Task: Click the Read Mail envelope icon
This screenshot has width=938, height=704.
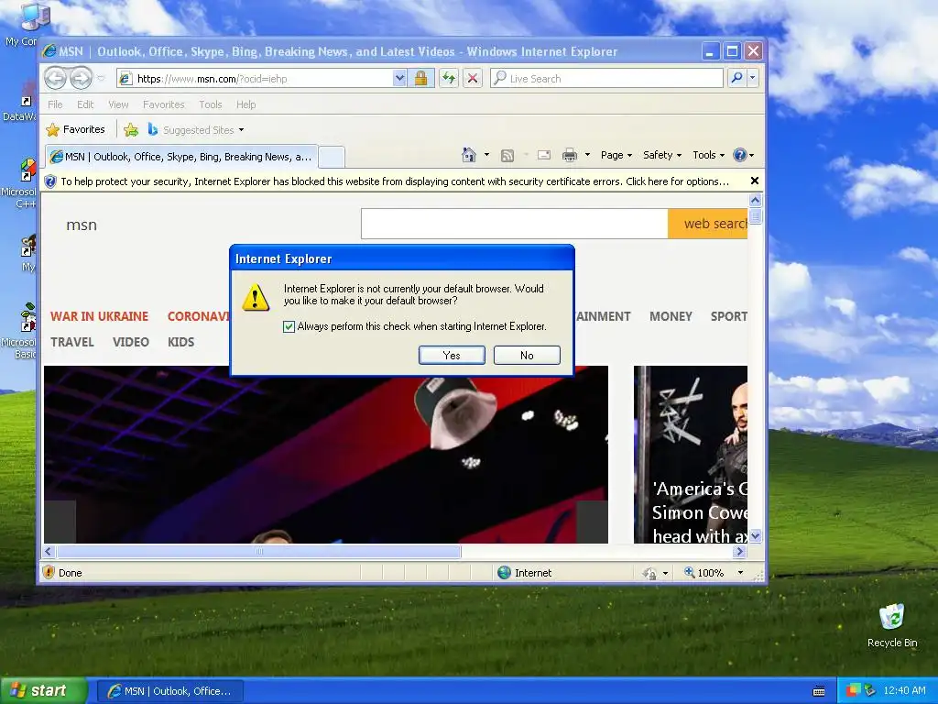Action: [x=544, y=156]
